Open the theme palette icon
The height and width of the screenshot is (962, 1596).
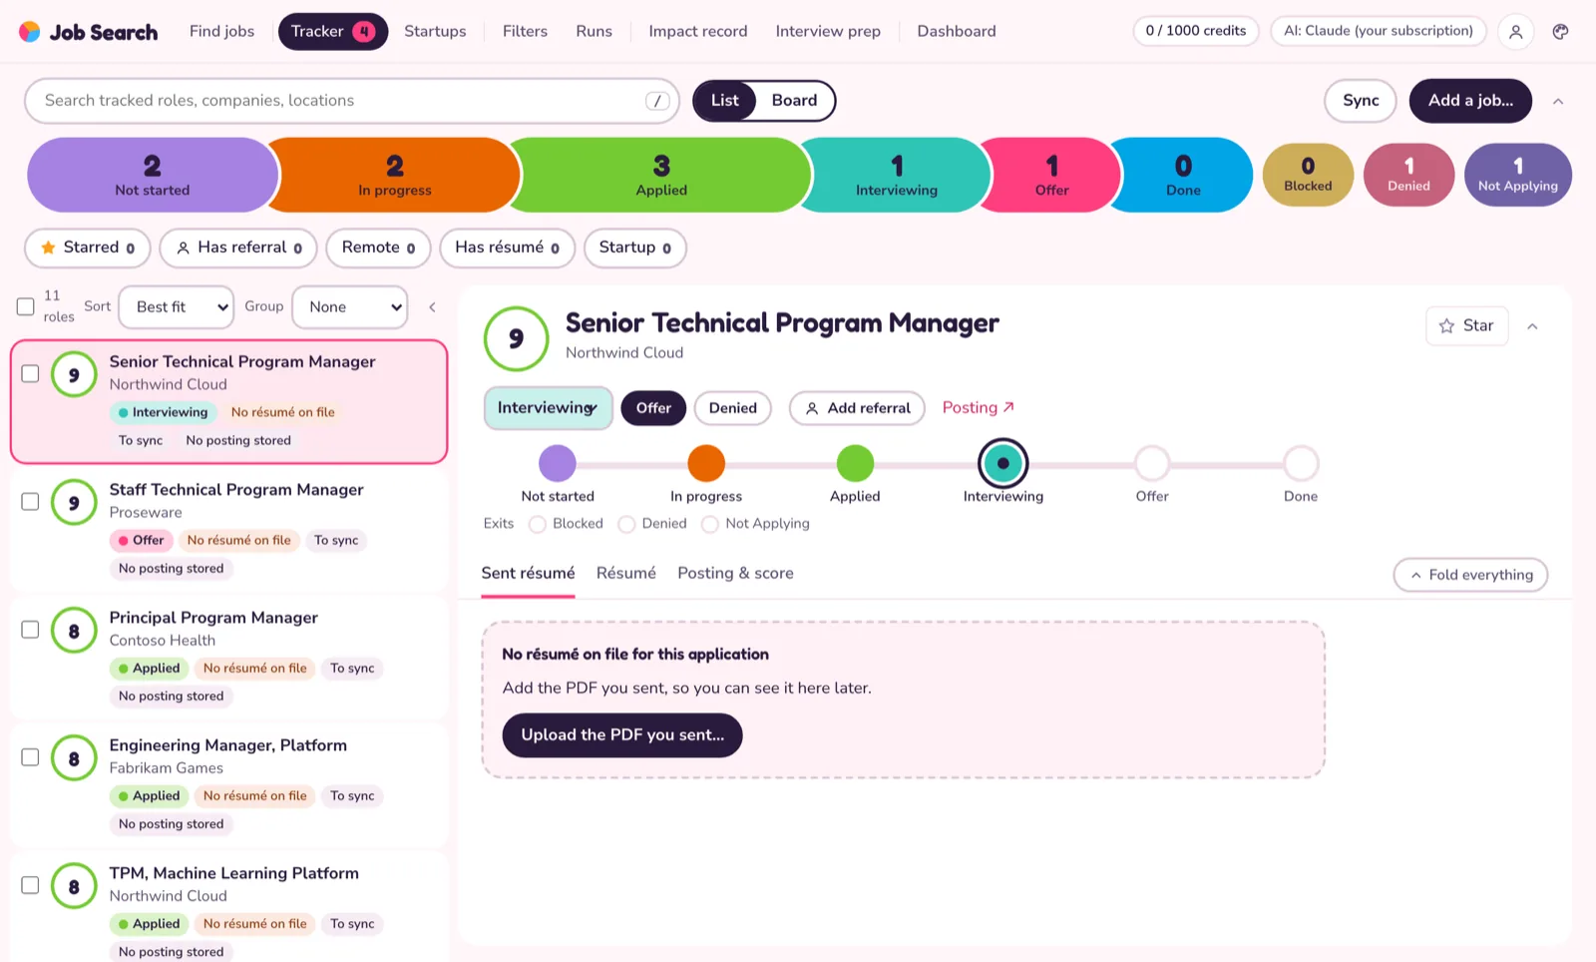click(x=1560, y=32)
